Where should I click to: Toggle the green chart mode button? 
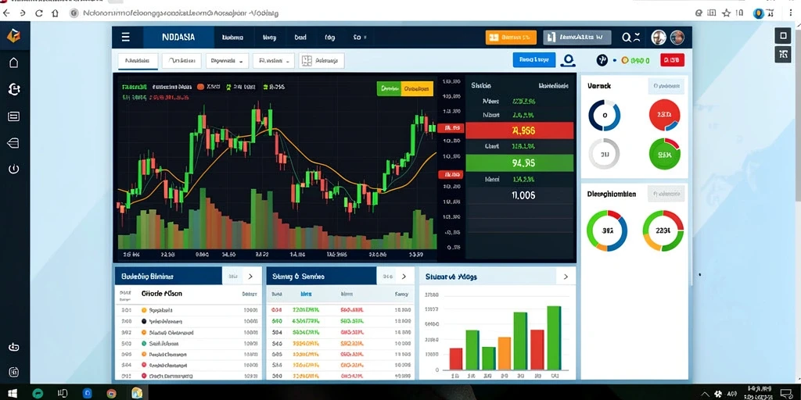pyautogui.click(x=390, y=89)
